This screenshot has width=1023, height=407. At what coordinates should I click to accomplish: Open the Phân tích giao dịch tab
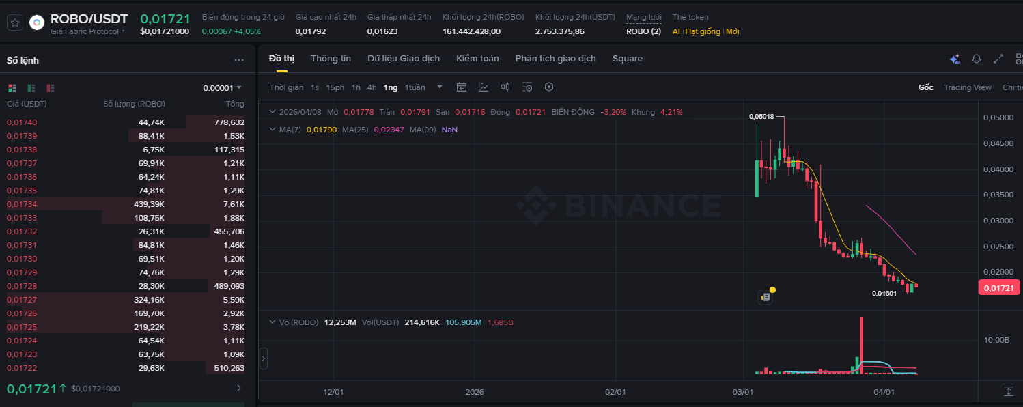point(555,59)
